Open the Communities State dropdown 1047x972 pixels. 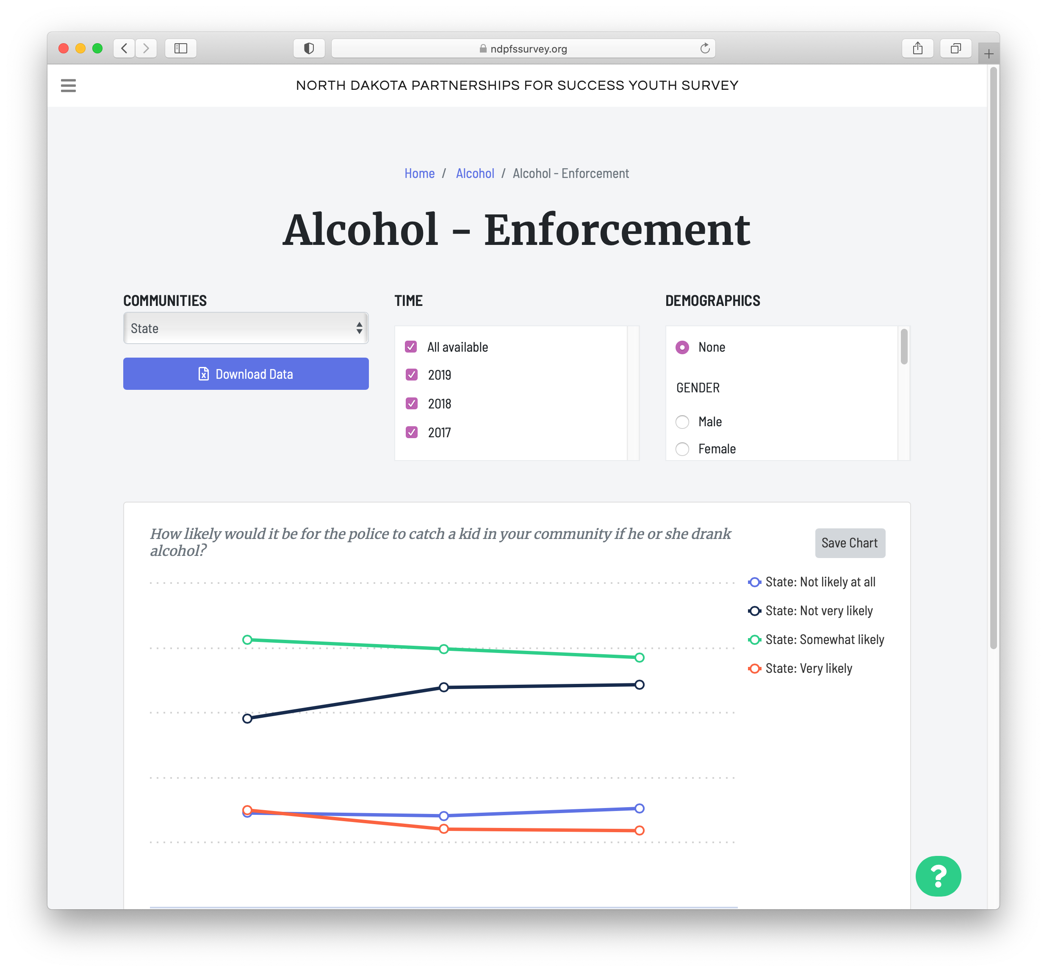point(246,328)
